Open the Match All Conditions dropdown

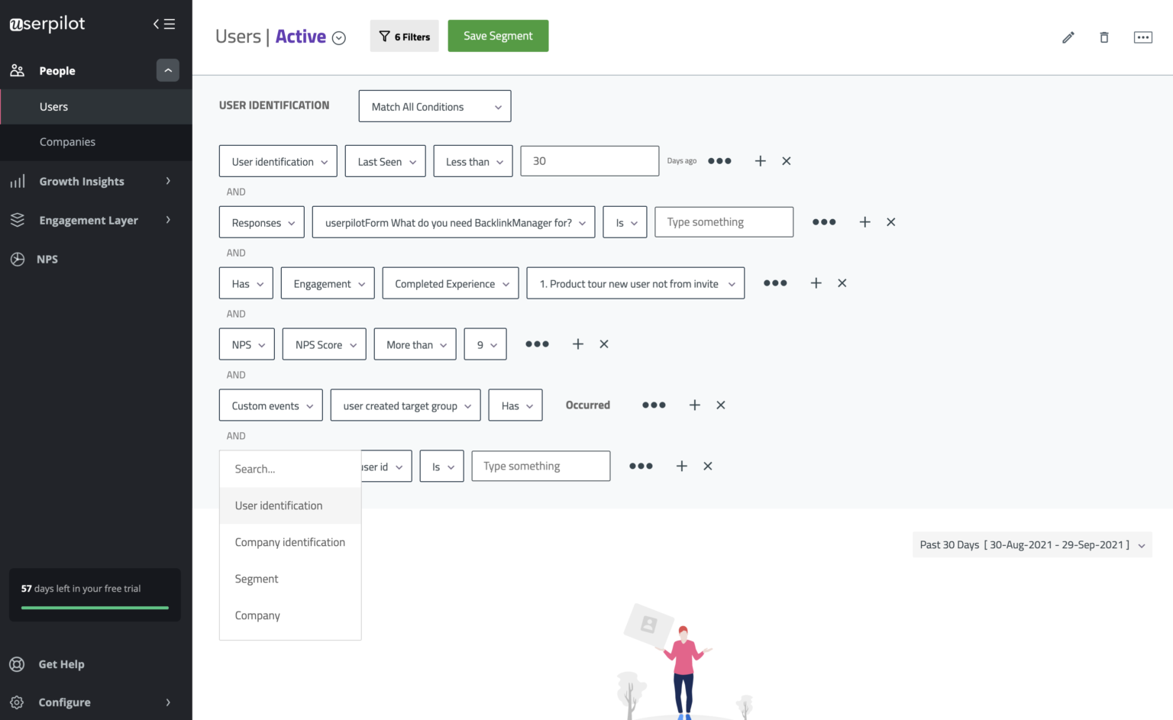pos(434,106)
